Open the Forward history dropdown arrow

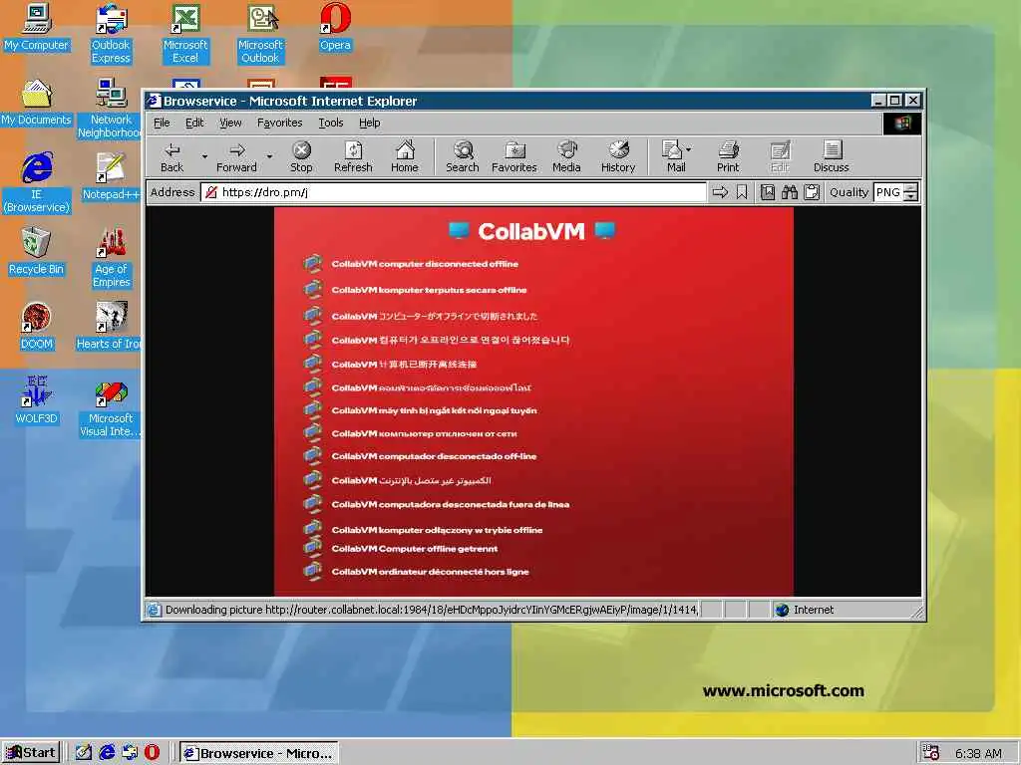pyautogui.click(x=269, y=156)
